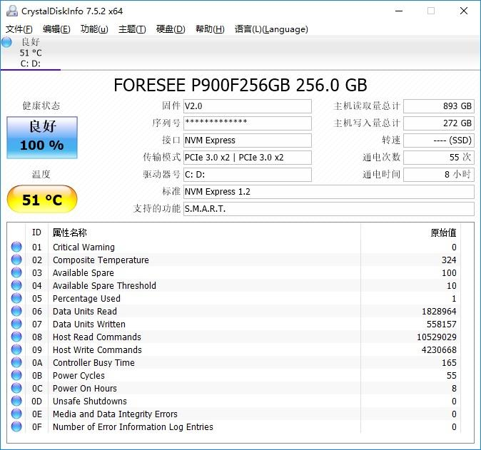
Task: Open the 语言(L)(Language) menu
Action: click(x=271, y=29)
